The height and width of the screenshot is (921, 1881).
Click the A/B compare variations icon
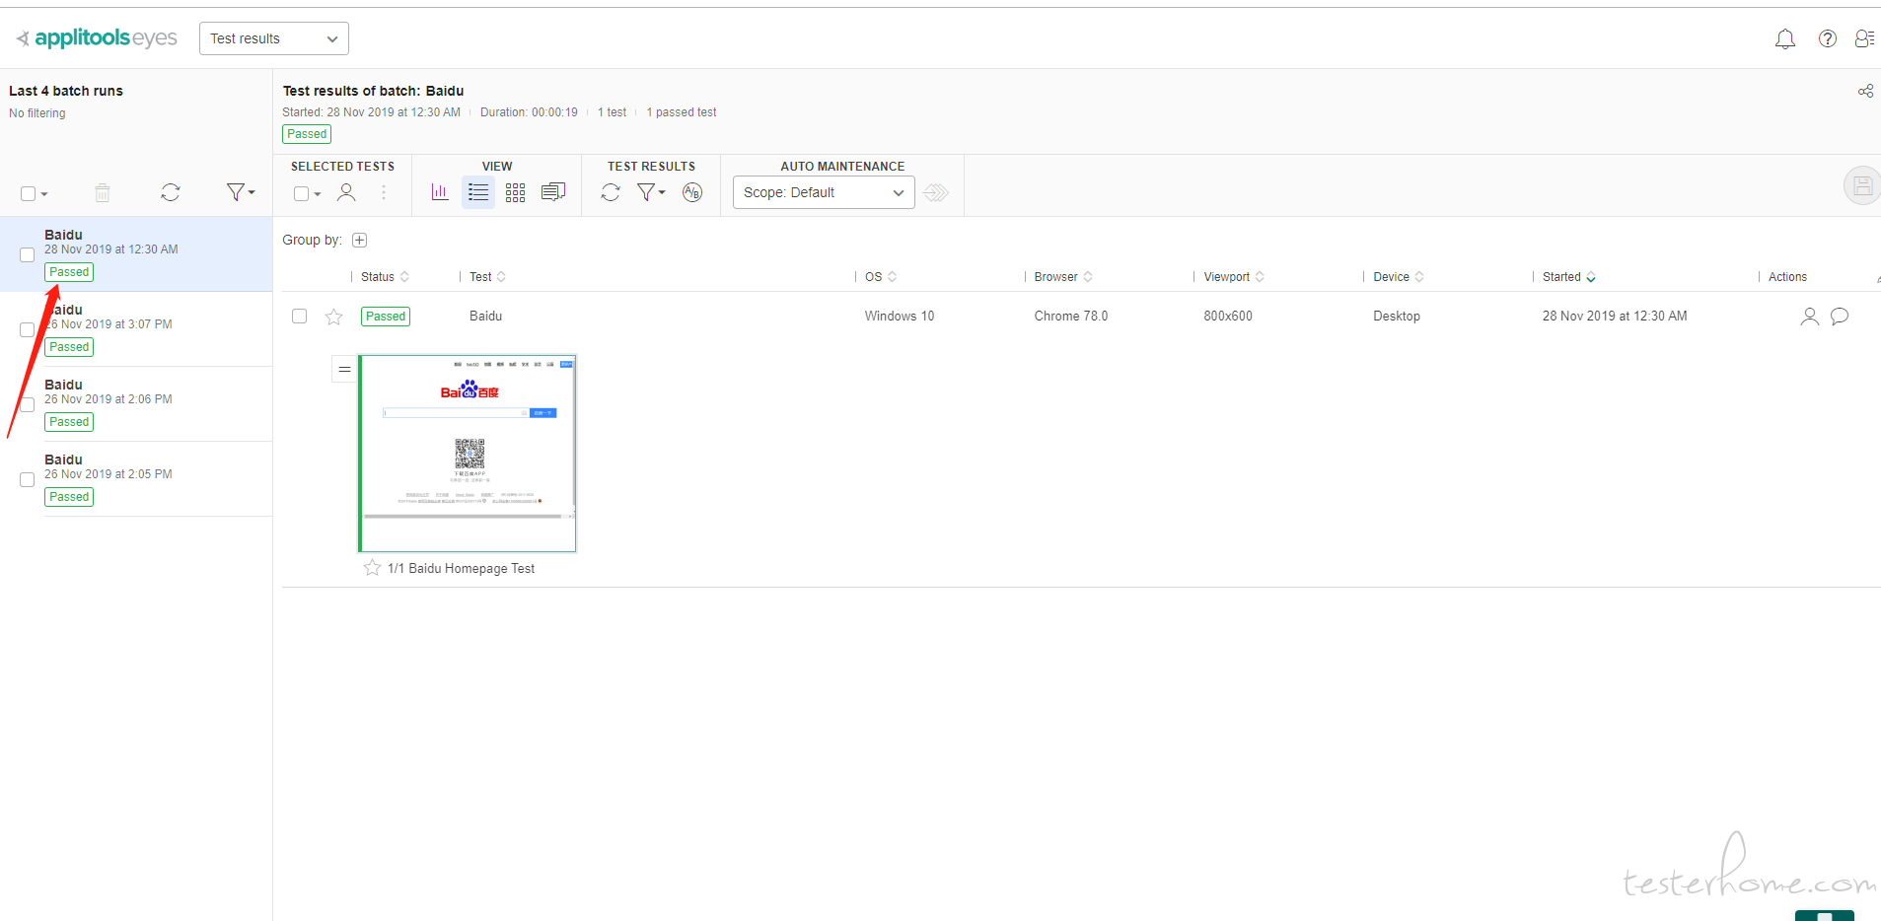tap(692, 192)
